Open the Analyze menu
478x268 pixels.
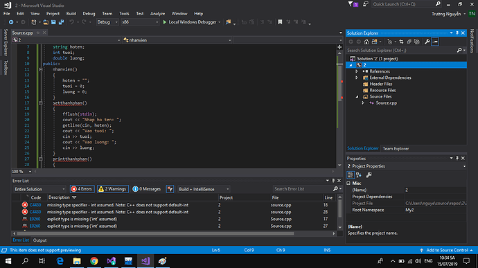(157, 13)
